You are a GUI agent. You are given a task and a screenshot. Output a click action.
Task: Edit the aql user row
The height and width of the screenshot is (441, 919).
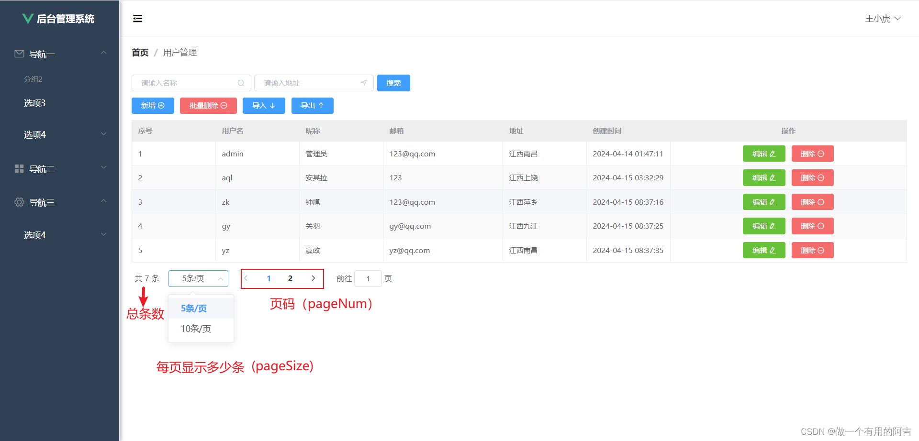(764, 177)
